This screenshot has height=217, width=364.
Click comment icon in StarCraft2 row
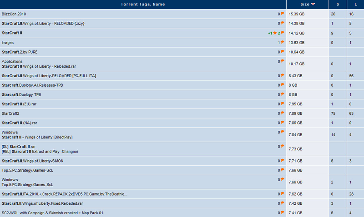click(282, 113)
